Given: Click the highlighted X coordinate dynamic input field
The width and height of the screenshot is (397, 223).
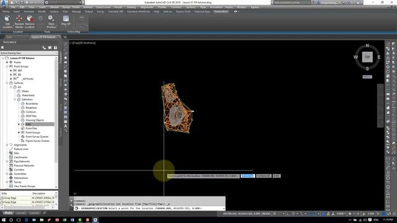Looking at the screenshot, I should point(248,176).
